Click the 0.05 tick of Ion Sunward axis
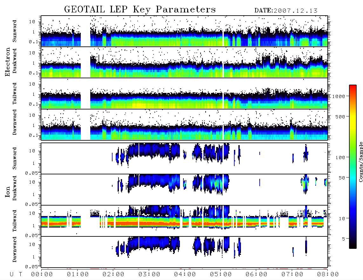Viewport: 363px width, 280px height. click(31, 173)
